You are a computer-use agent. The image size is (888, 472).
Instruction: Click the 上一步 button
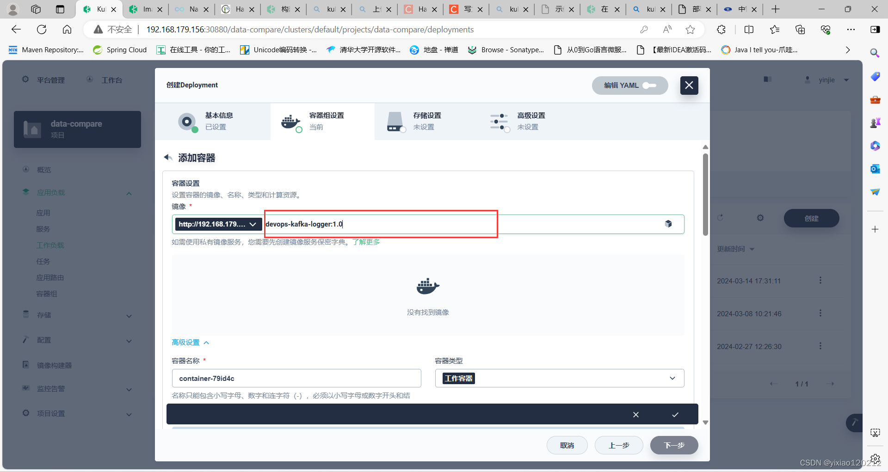coord(619,445)
